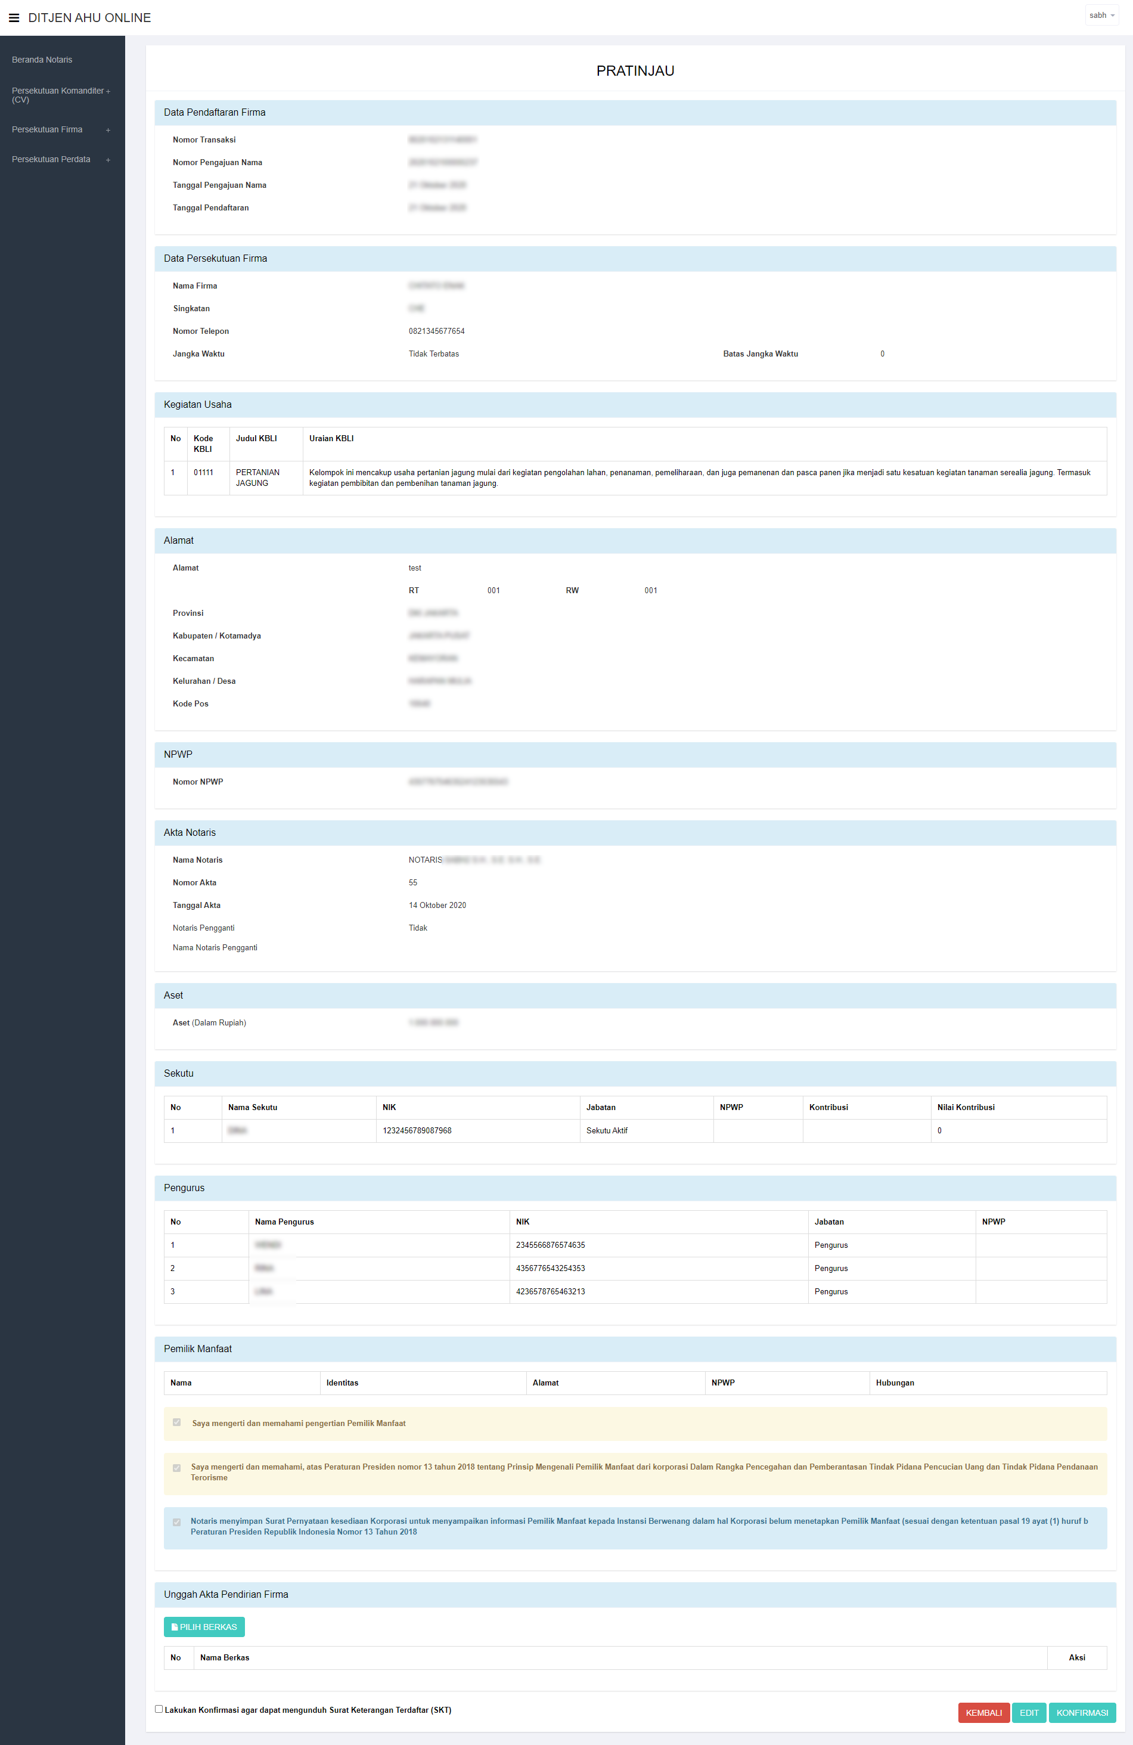Click the Unggah Akta Pendirian Firma header

coord(226,1595)
